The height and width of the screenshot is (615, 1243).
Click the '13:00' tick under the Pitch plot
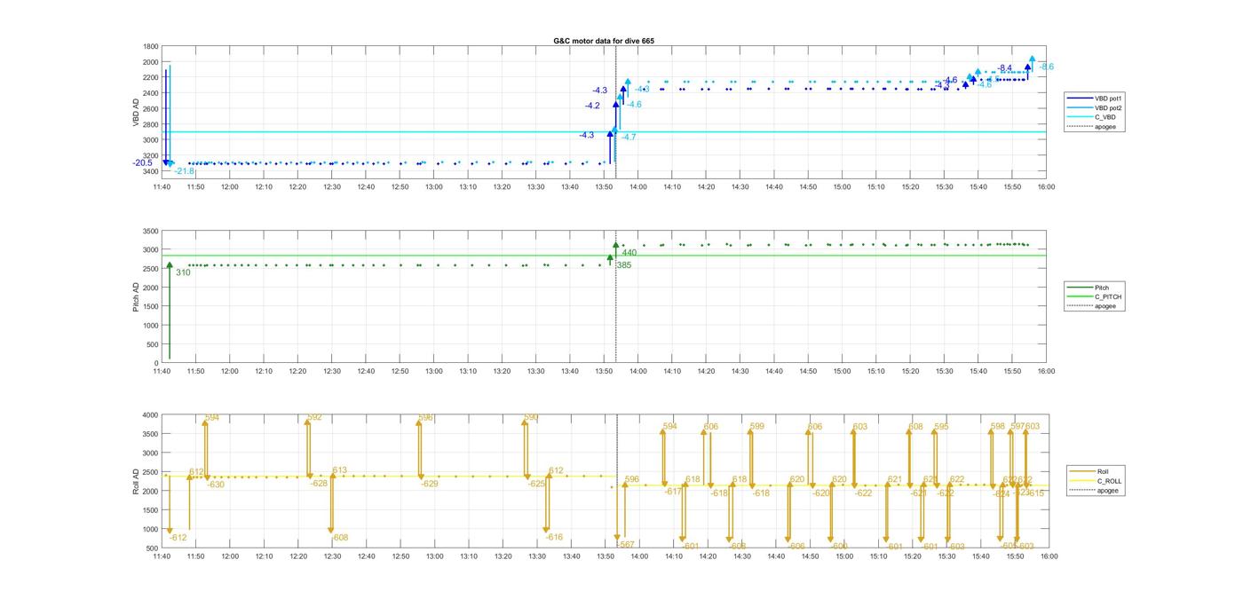click(434, 372)
